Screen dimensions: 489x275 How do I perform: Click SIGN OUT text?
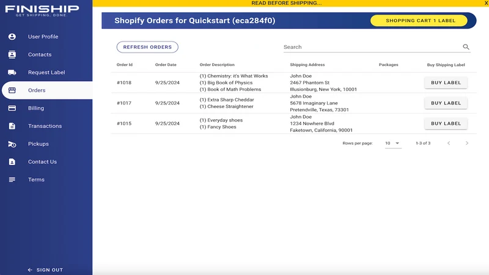(50, 270)
